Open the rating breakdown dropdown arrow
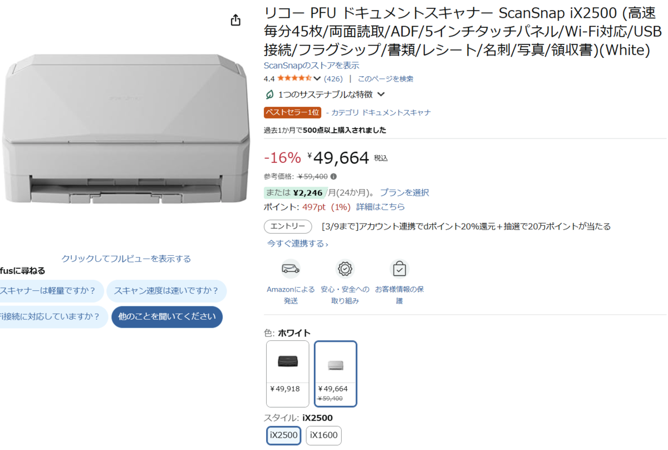This screenshot has width=668, height=450. [317, 78]
